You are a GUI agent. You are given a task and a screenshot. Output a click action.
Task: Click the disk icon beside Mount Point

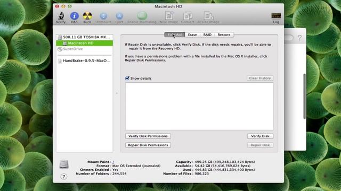pyautogui.click(x=64, y=164)
